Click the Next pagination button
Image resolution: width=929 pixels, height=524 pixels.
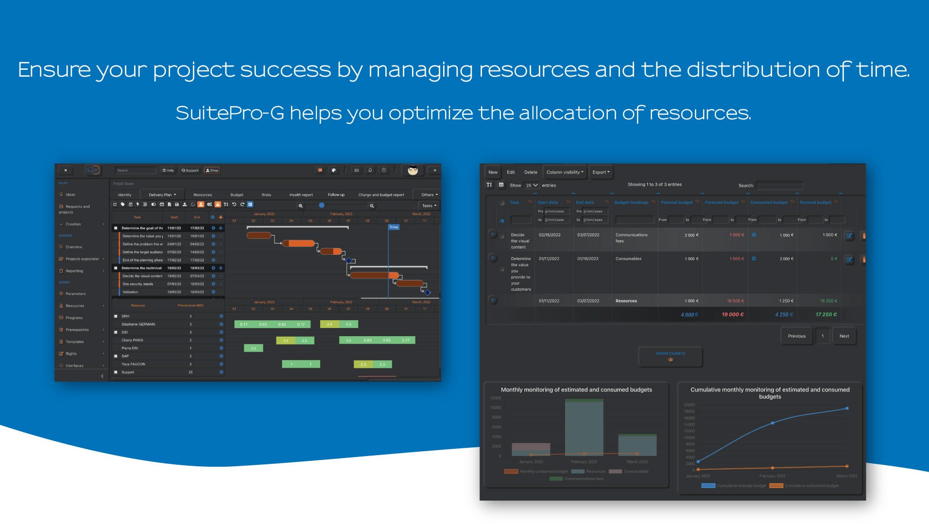844,336
